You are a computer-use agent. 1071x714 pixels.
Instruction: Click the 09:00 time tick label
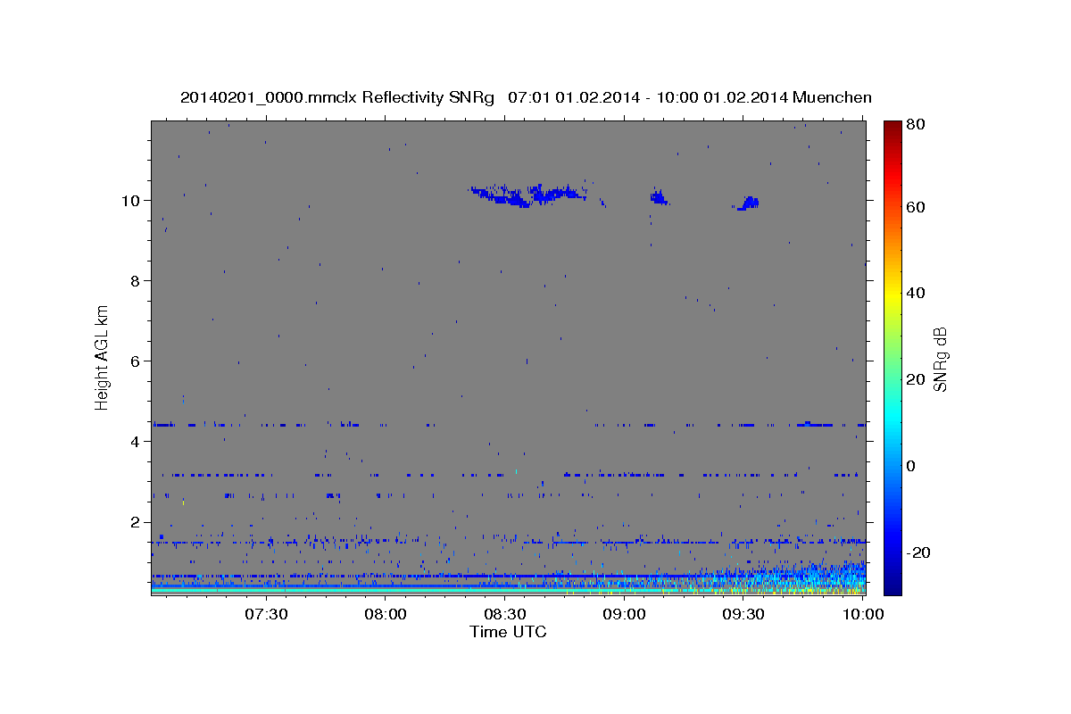click(x=624, y=614)
